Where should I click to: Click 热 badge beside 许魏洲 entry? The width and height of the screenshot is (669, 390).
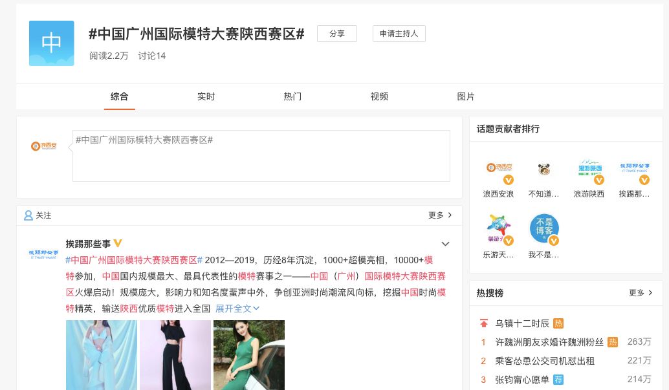[x=612, y=342]
